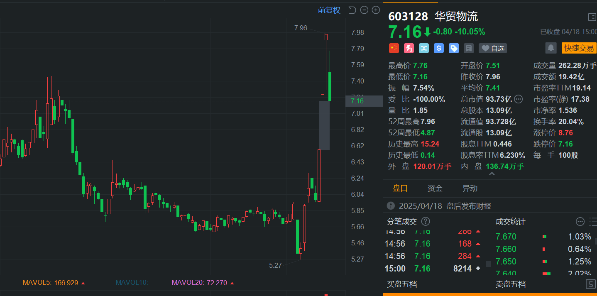This screenshot has width=597, height=296.
Task: Click the list view icon beside 成交统计
Action: tap(593, 221)
